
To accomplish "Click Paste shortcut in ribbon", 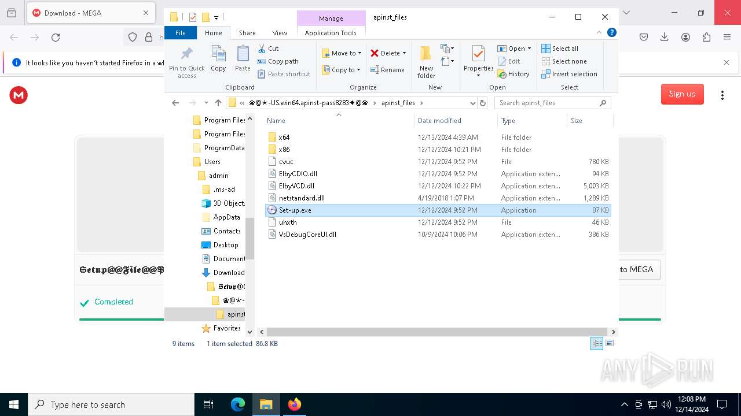I will pyautogui.click(x=284, y=74).
